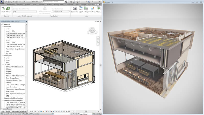Toggle the Exclude Options checkbox
This screenshot has height=115, width=204.
[x=93, y=114]
